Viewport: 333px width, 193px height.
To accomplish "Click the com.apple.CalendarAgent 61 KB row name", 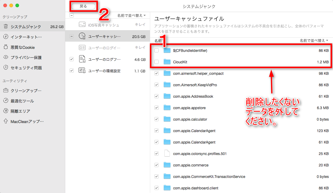I will coord(194,142).
